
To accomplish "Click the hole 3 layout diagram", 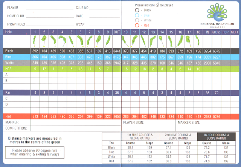I will pos(53,41).
